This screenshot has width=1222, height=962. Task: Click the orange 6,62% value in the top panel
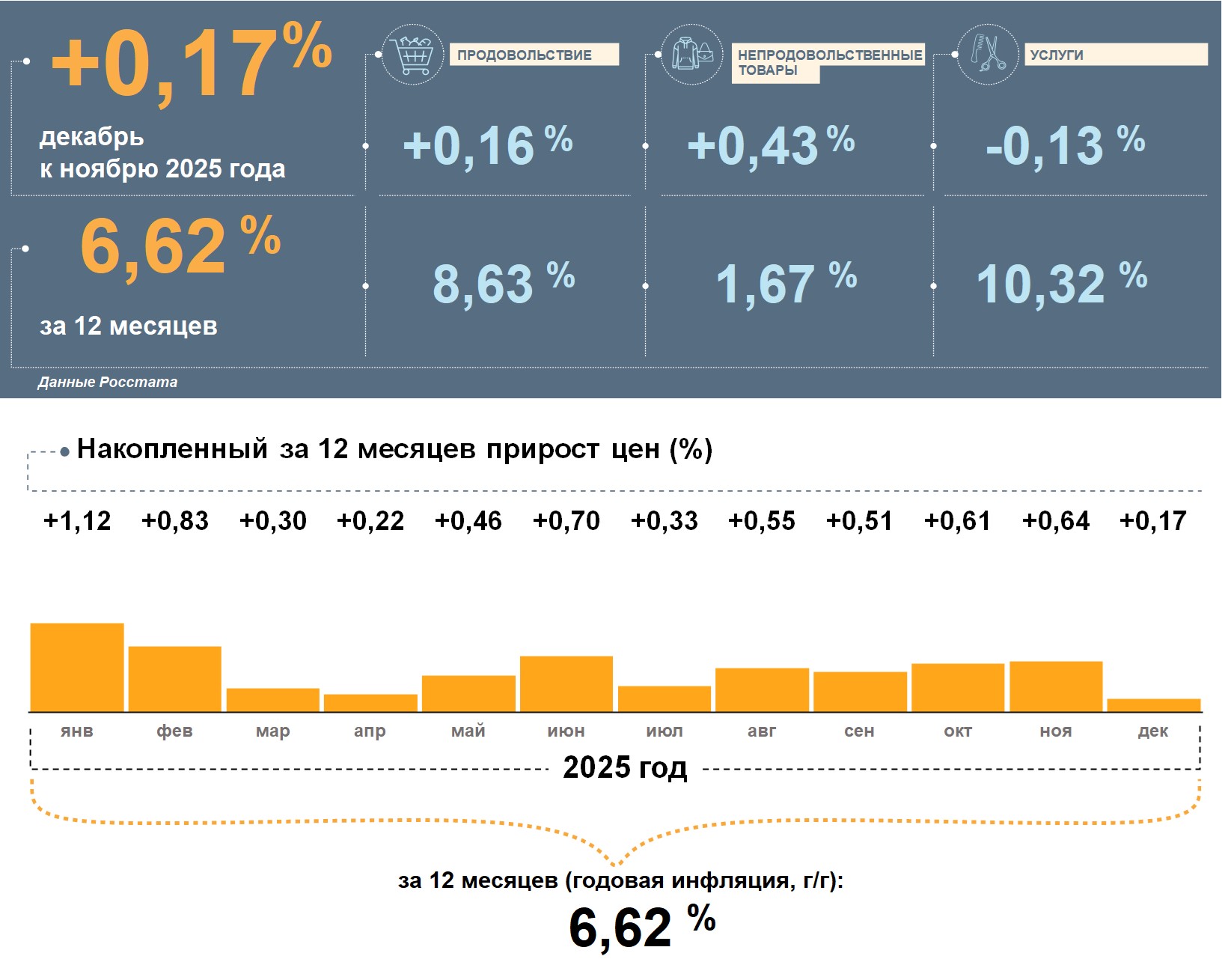pos(180,246)
